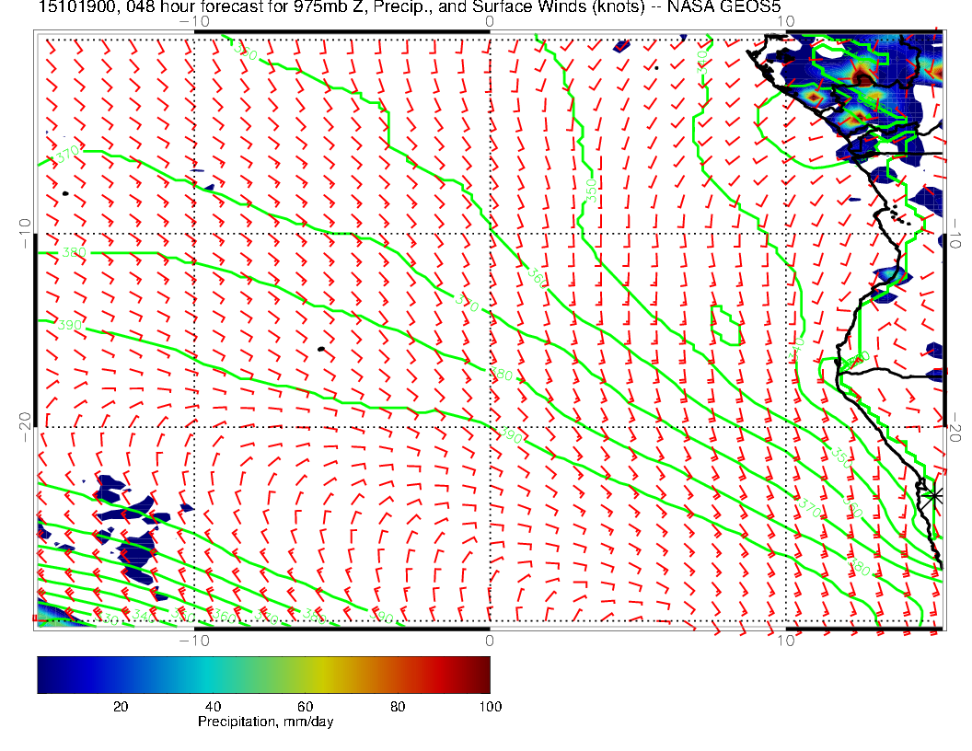972x751 pixels.
Task: Click the colorbar tick label '100'
Action: (491, 707)
